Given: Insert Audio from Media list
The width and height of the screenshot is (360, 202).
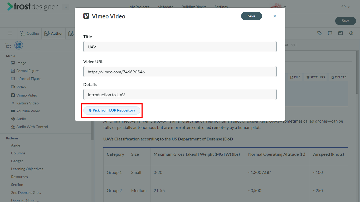Looking at the screenshot, I should coord(21,119).
